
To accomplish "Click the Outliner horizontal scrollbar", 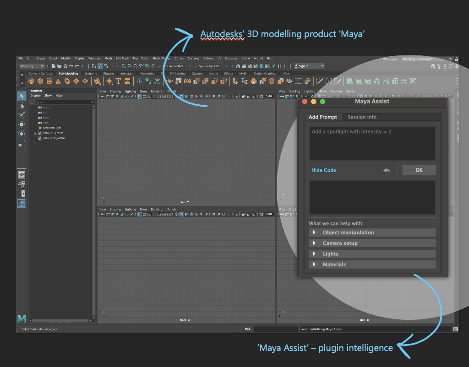I will [x=60, y=321].
